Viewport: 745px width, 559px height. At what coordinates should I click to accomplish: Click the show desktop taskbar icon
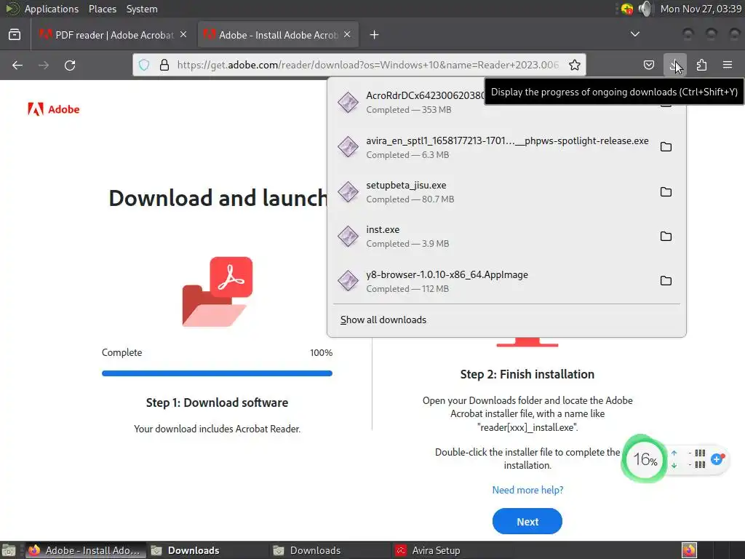coord(9,550)
